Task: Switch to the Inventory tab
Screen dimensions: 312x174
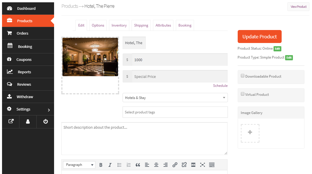Action: tap(119, 25)
